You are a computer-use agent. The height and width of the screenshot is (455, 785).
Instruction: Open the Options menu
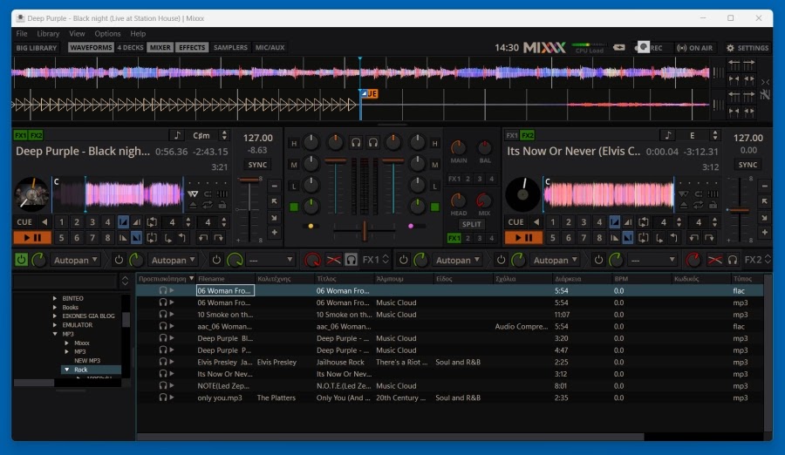pyautogui.click(x=107, y=33)
